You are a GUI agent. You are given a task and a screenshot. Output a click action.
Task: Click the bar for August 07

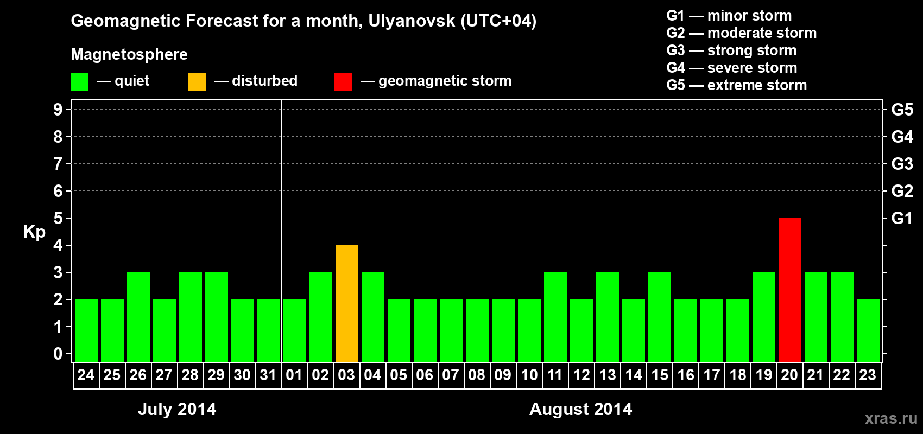coord(451,330)
